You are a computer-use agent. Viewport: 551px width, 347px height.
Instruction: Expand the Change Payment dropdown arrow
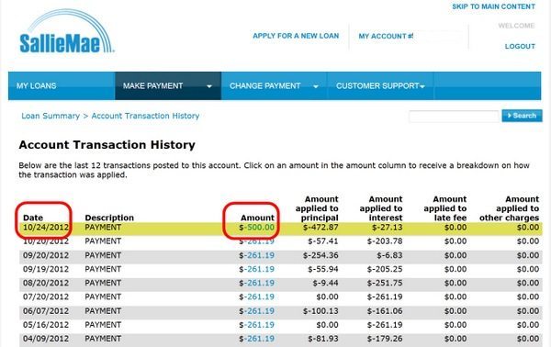(x=316, y=86)
